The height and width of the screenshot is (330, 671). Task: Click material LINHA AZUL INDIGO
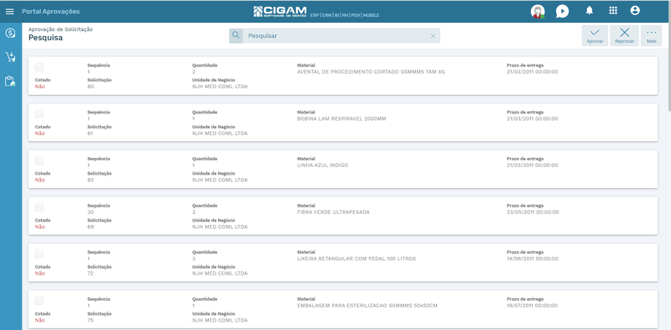tap(323, 165)
